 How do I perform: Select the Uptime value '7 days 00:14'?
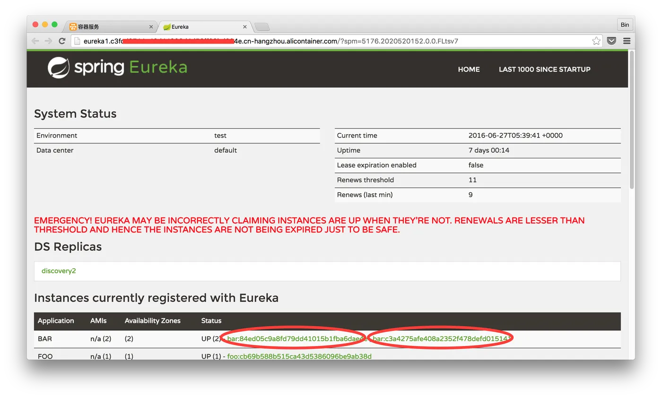(489, 150)
